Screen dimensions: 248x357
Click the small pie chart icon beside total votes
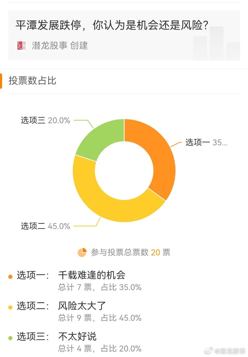[82, 252]
